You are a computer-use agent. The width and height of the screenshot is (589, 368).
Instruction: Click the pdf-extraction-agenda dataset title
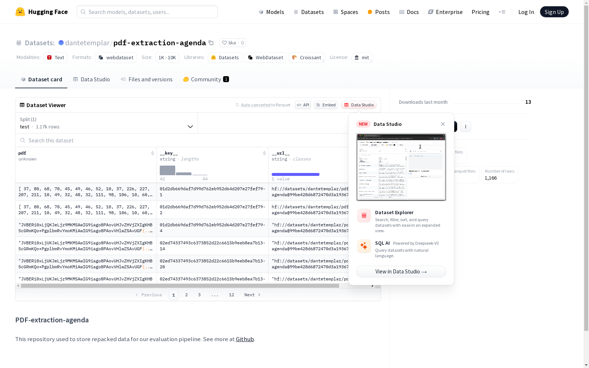[160, 43]
